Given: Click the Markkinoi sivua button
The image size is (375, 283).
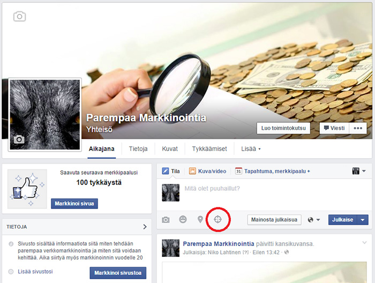Looking at the screenshot, I should click(74, 204).
